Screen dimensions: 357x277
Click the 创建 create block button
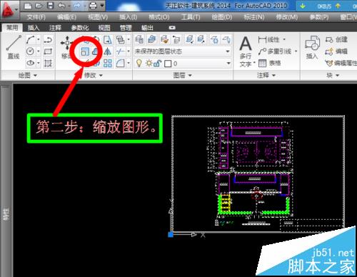[x=336, y=39]
